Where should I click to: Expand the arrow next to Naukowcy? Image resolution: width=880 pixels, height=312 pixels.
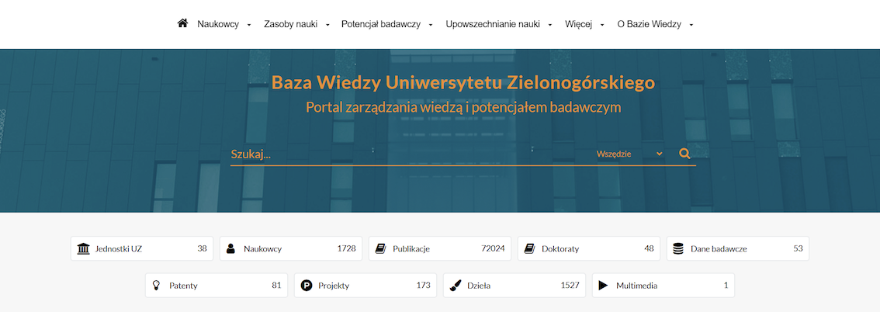point(249,25)
